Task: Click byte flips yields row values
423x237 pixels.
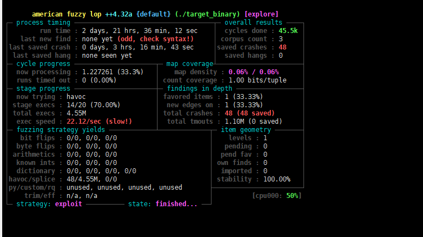Action: click(92, 146)
